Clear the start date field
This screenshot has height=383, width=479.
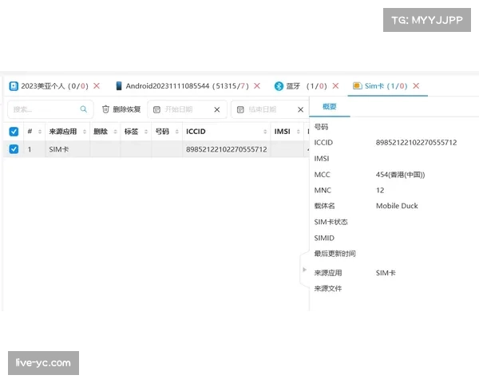click(x=216, y=109)
